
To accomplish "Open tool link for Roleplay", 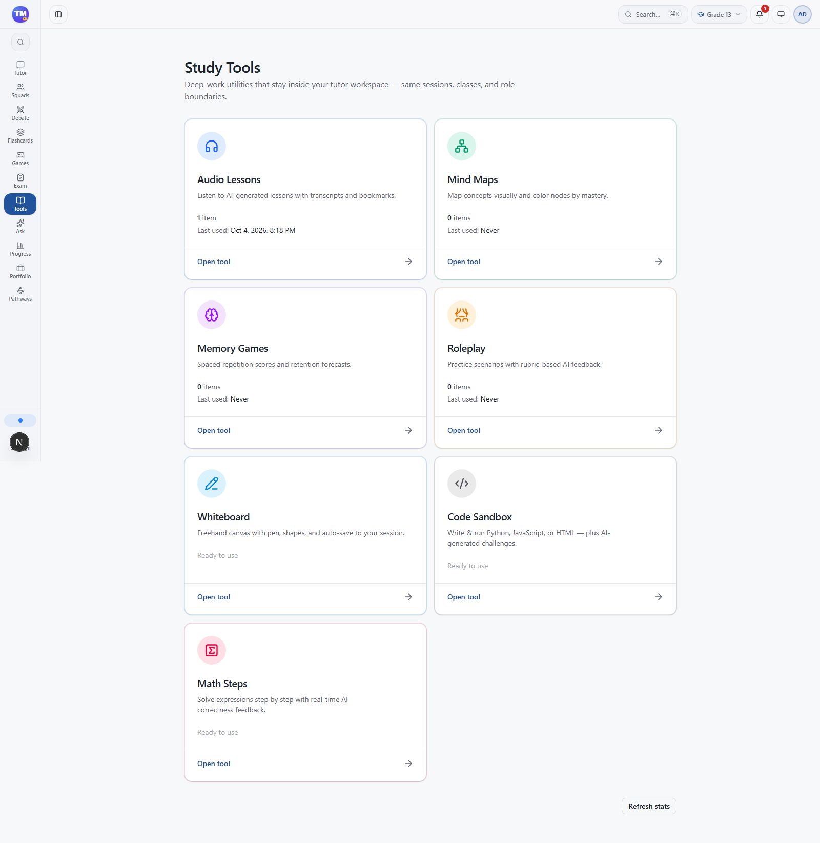I will [x=464, y=430].
